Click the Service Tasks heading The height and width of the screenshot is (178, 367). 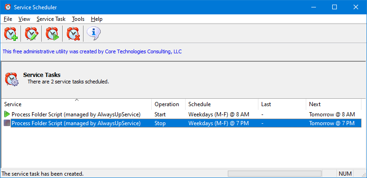tap(42, 75)
